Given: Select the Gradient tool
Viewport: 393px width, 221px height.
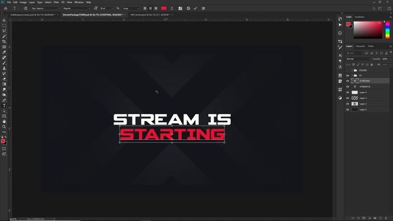Looking at the screenshot, I should pos(4,84).
